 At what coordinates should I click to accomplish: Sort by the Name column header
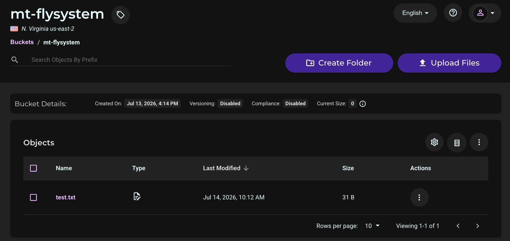pos(64,168)
